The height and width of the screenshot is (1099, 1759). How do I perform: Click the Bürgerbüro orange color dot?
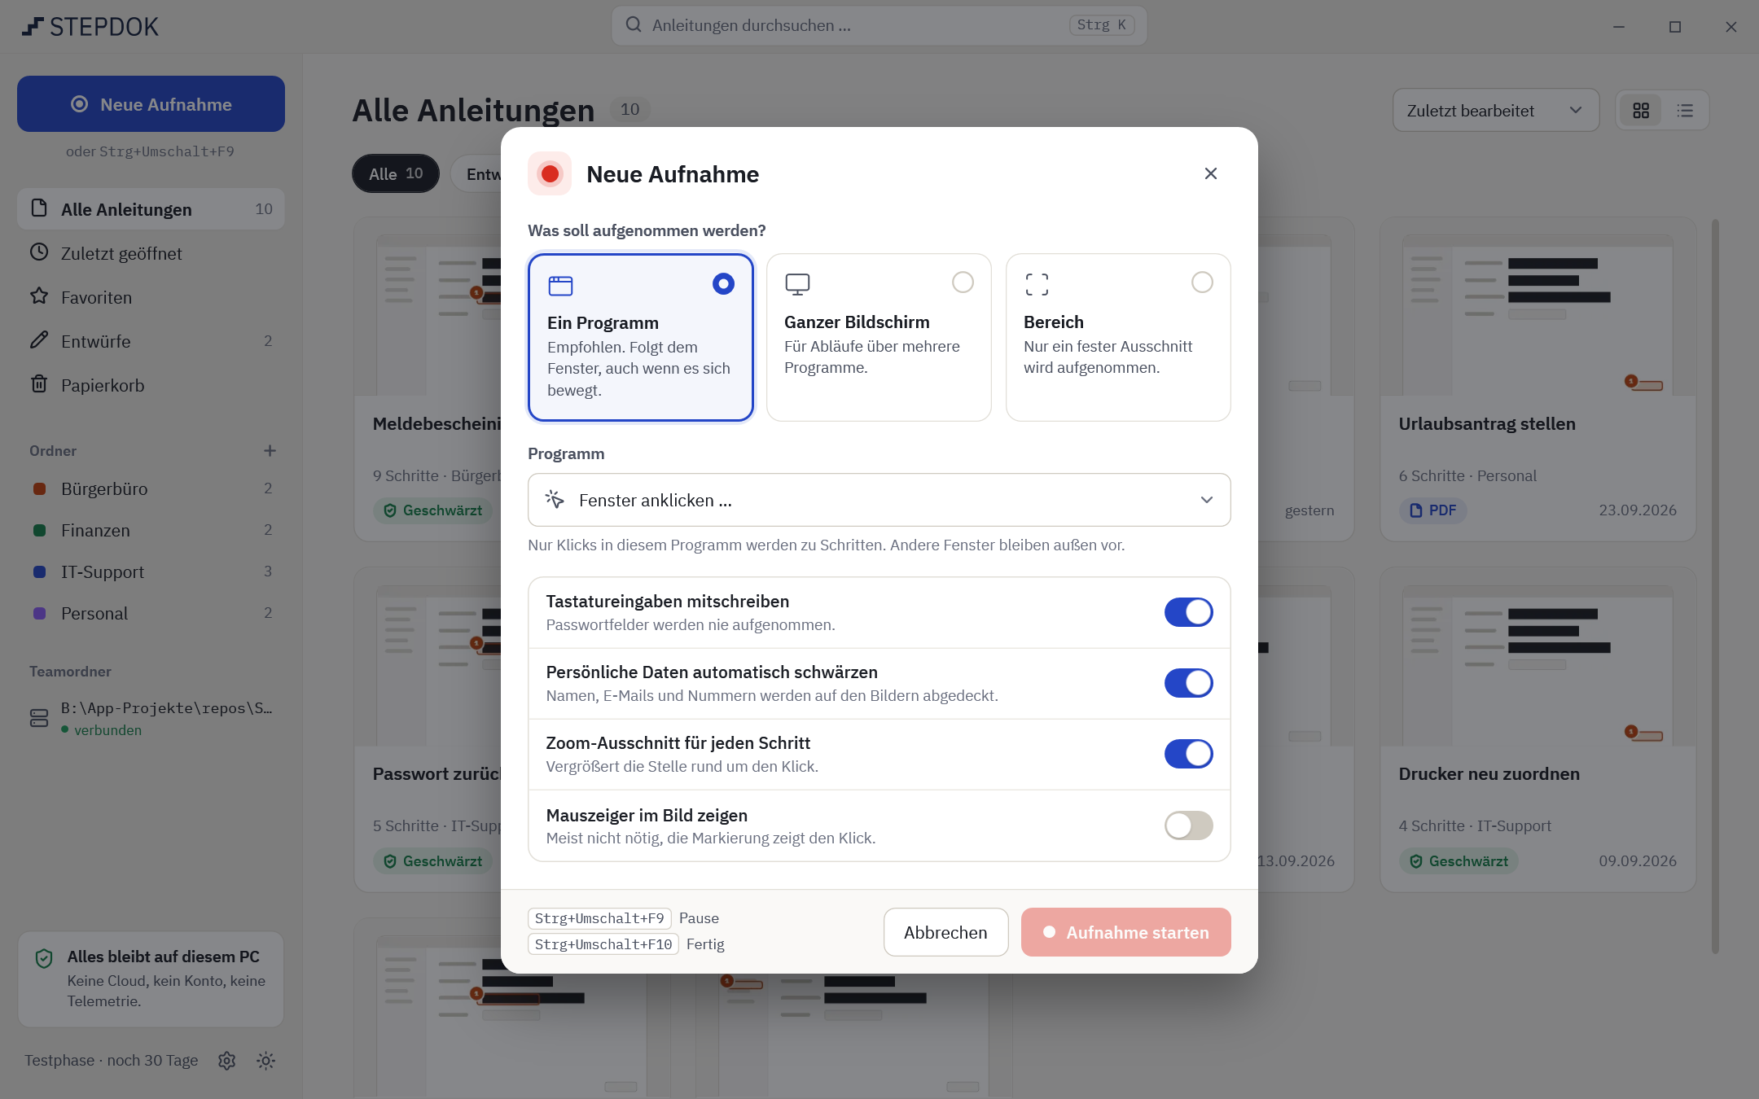[x=39, y=488]
